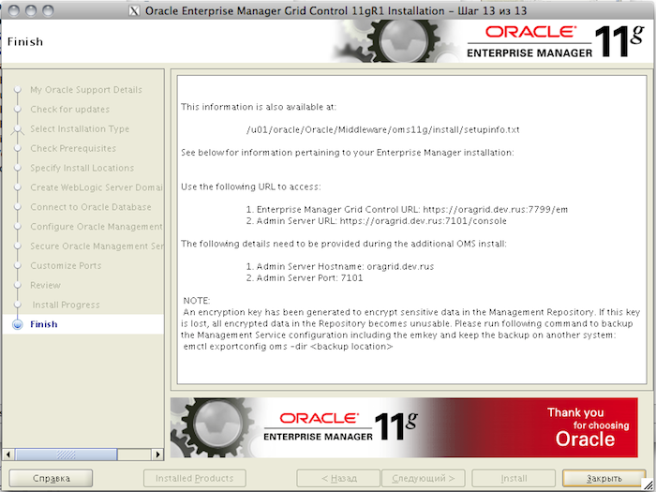
Task: Select Specify Install Locations step
Action: (x=82, y=168)
